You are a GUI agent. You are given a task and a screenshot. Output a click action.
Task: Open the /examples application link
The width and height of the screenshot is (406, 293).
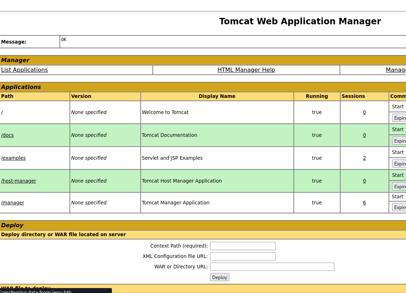[13, 158]
